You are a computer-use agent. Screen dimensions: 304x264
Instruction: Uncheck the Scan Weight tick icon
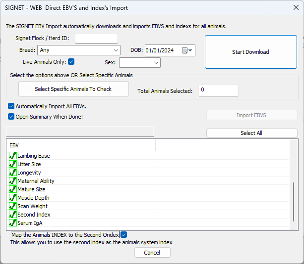click(x=13, y=206)
